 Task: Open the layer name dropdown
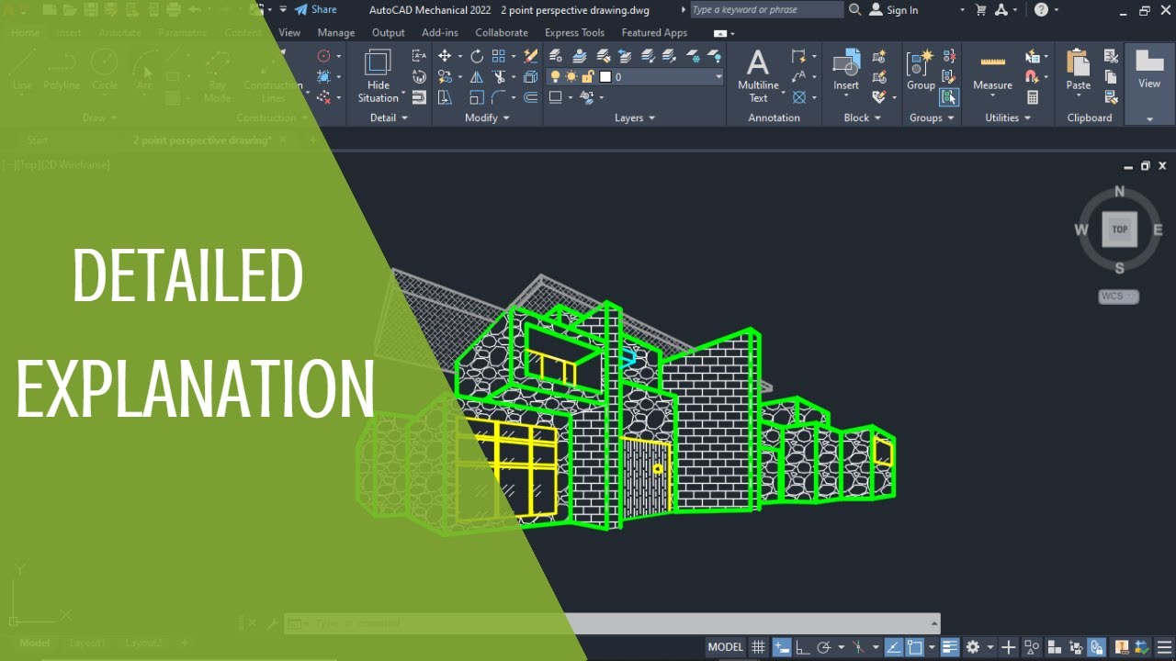coord(718,77)
